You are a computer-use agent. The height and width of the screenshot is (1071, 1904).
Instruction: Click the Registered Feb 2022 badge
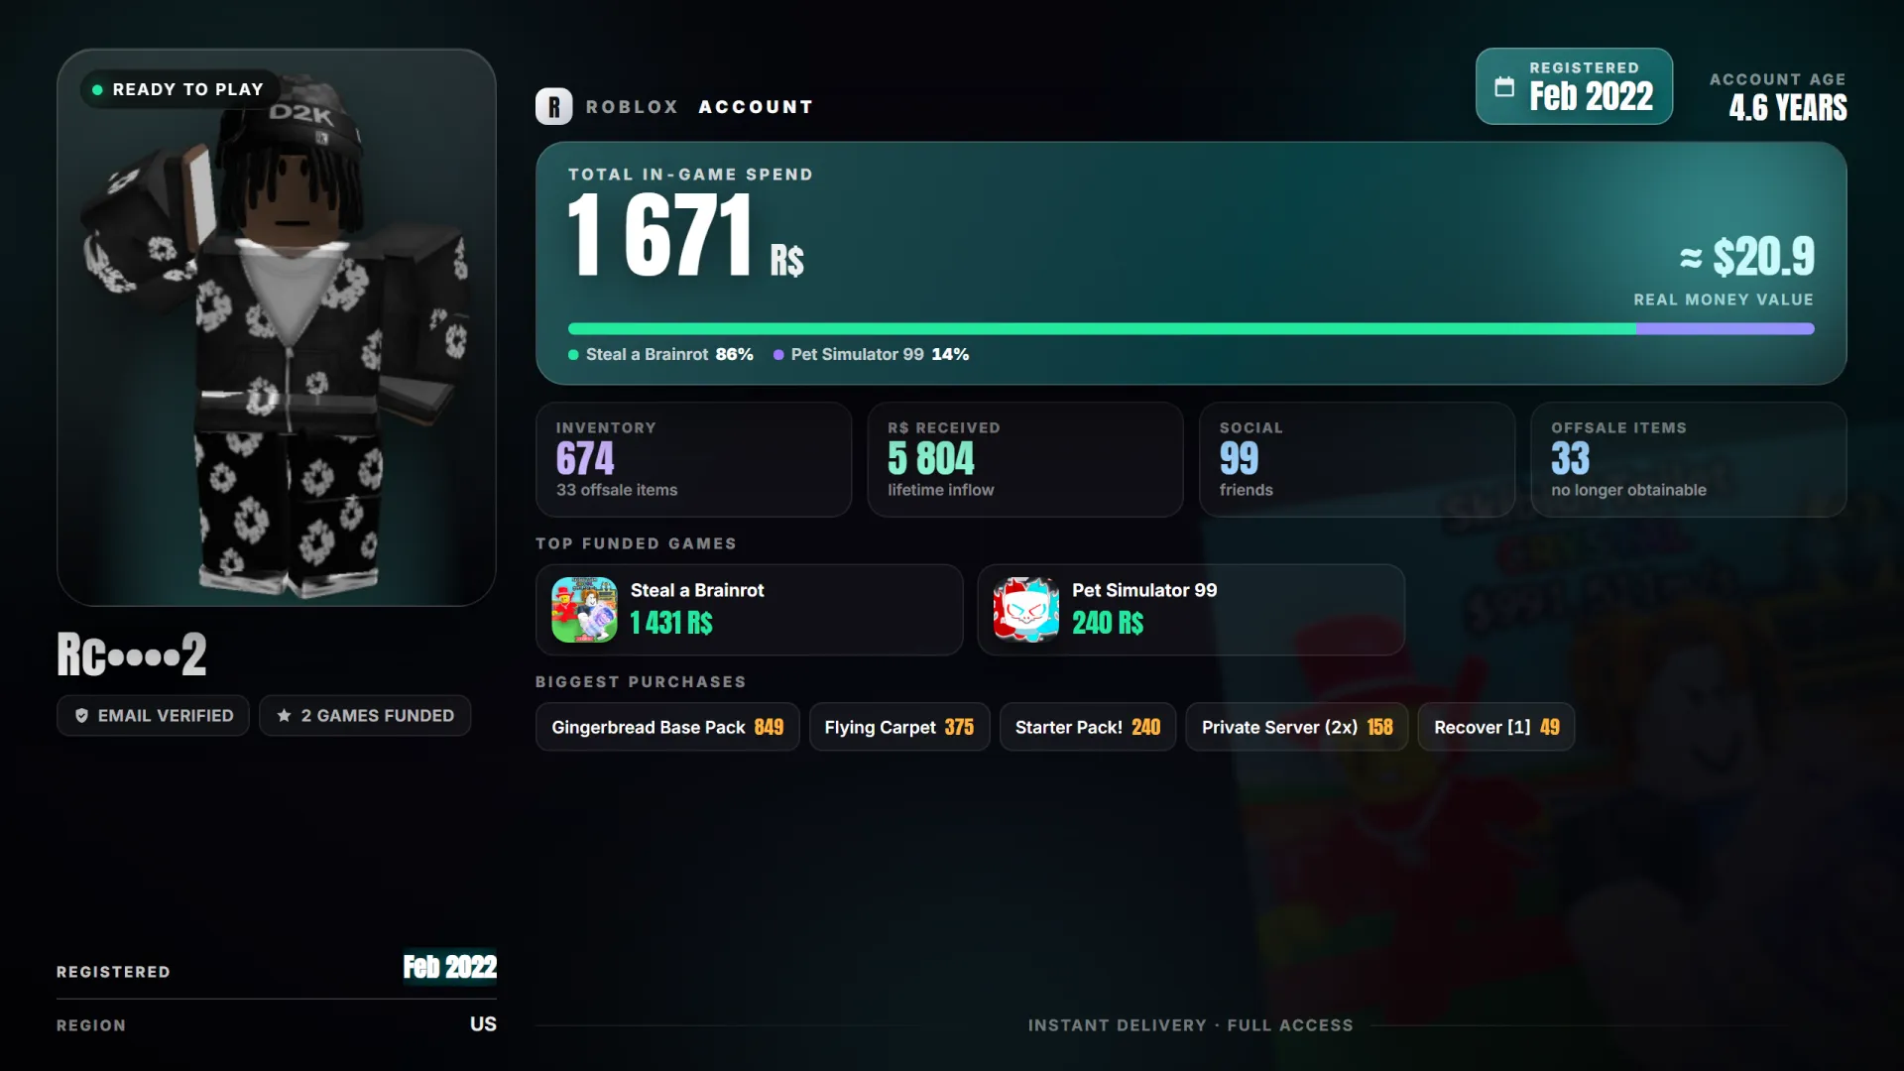coord(1574,86)
